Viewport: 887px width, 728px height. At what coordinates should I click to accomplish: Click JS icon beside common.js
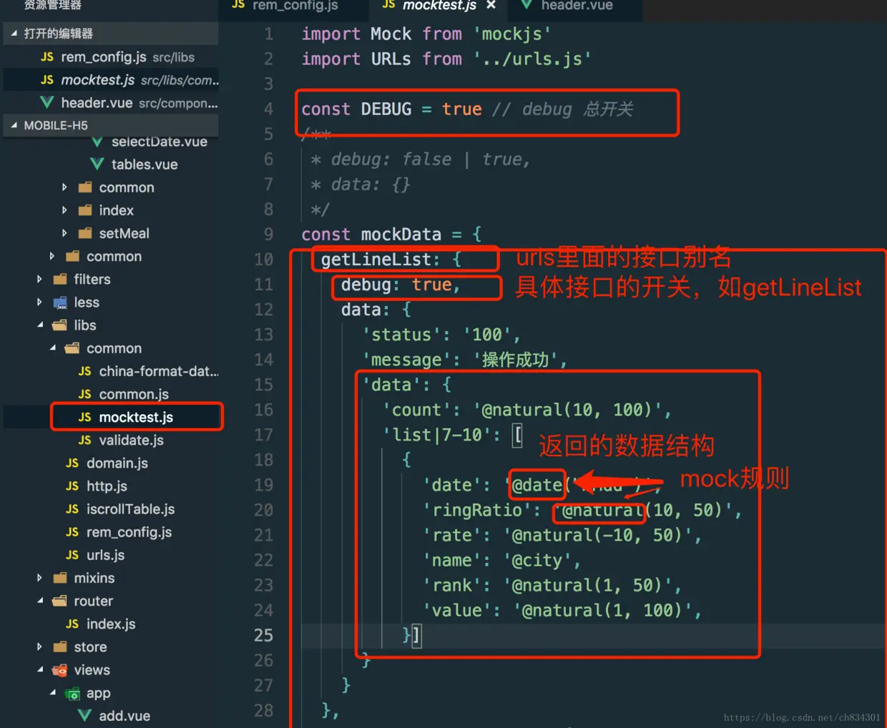coord(84,394)
